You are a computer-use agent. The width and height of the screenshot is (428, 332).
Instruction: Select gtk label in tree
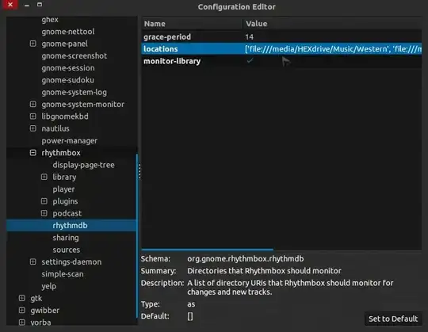coord(36,298)
